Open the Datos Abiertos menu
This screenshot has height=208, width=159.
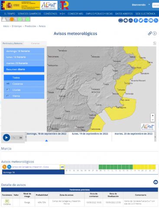click(124, 14)
